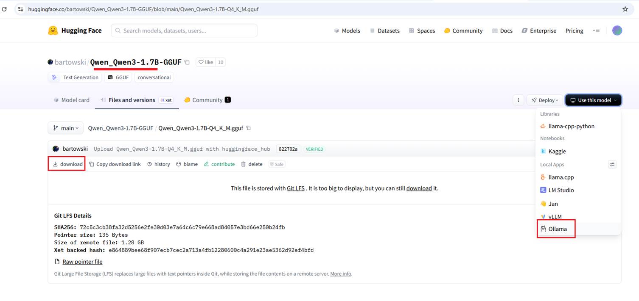639x301 pixels.
Task: Switch to the Model card tab
Action: click(71, 100)
